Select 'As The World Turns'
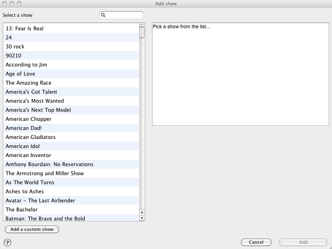This screenshot has width=332, height=249. pos(71,182)
